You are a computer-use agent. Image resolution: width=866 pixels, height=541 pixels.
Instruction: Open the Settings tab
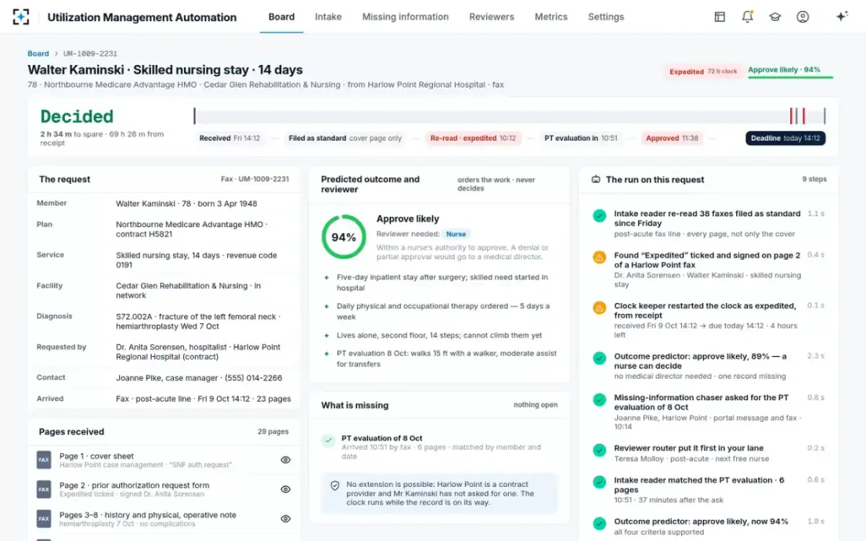click(x=606, y=17)
